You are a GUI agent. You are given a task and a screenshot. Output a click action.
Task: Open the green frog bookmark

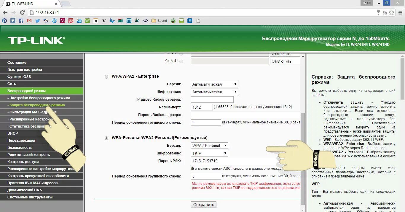173,21
